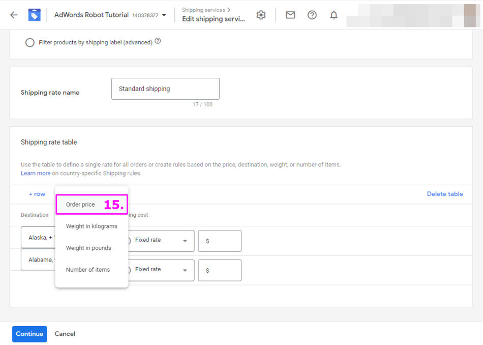Open the notifications bell icon
The height and width of the screenshot is (345, 483).
click(334, 15)
